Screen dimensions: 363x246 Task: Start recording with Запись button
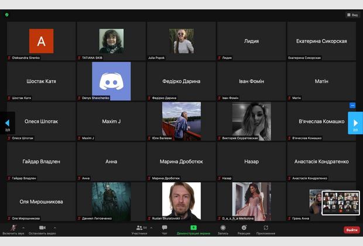pyautogui.click(x=223, y=228)
